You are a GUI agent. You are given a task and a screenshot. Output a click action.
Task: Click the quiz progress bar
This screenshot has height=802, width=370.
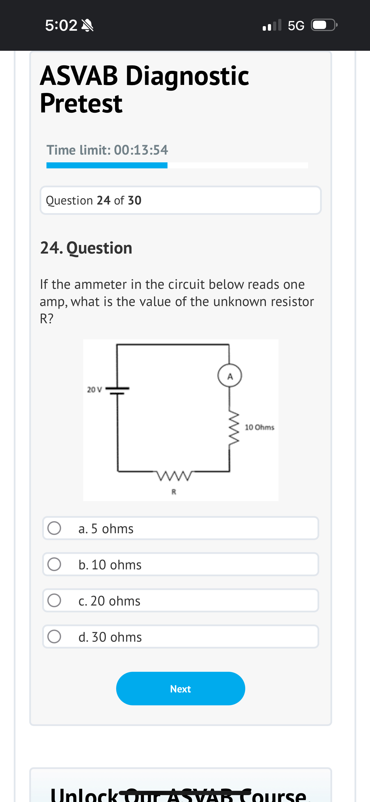(177, 165)
